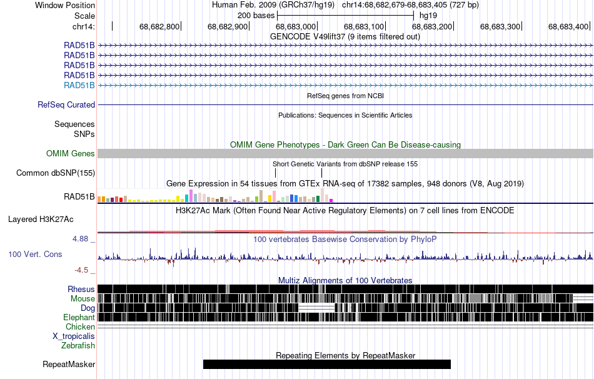This screenshot has width=594, height=379.
Task: Select the Zebrafish alignment row label
Action: 78,346
